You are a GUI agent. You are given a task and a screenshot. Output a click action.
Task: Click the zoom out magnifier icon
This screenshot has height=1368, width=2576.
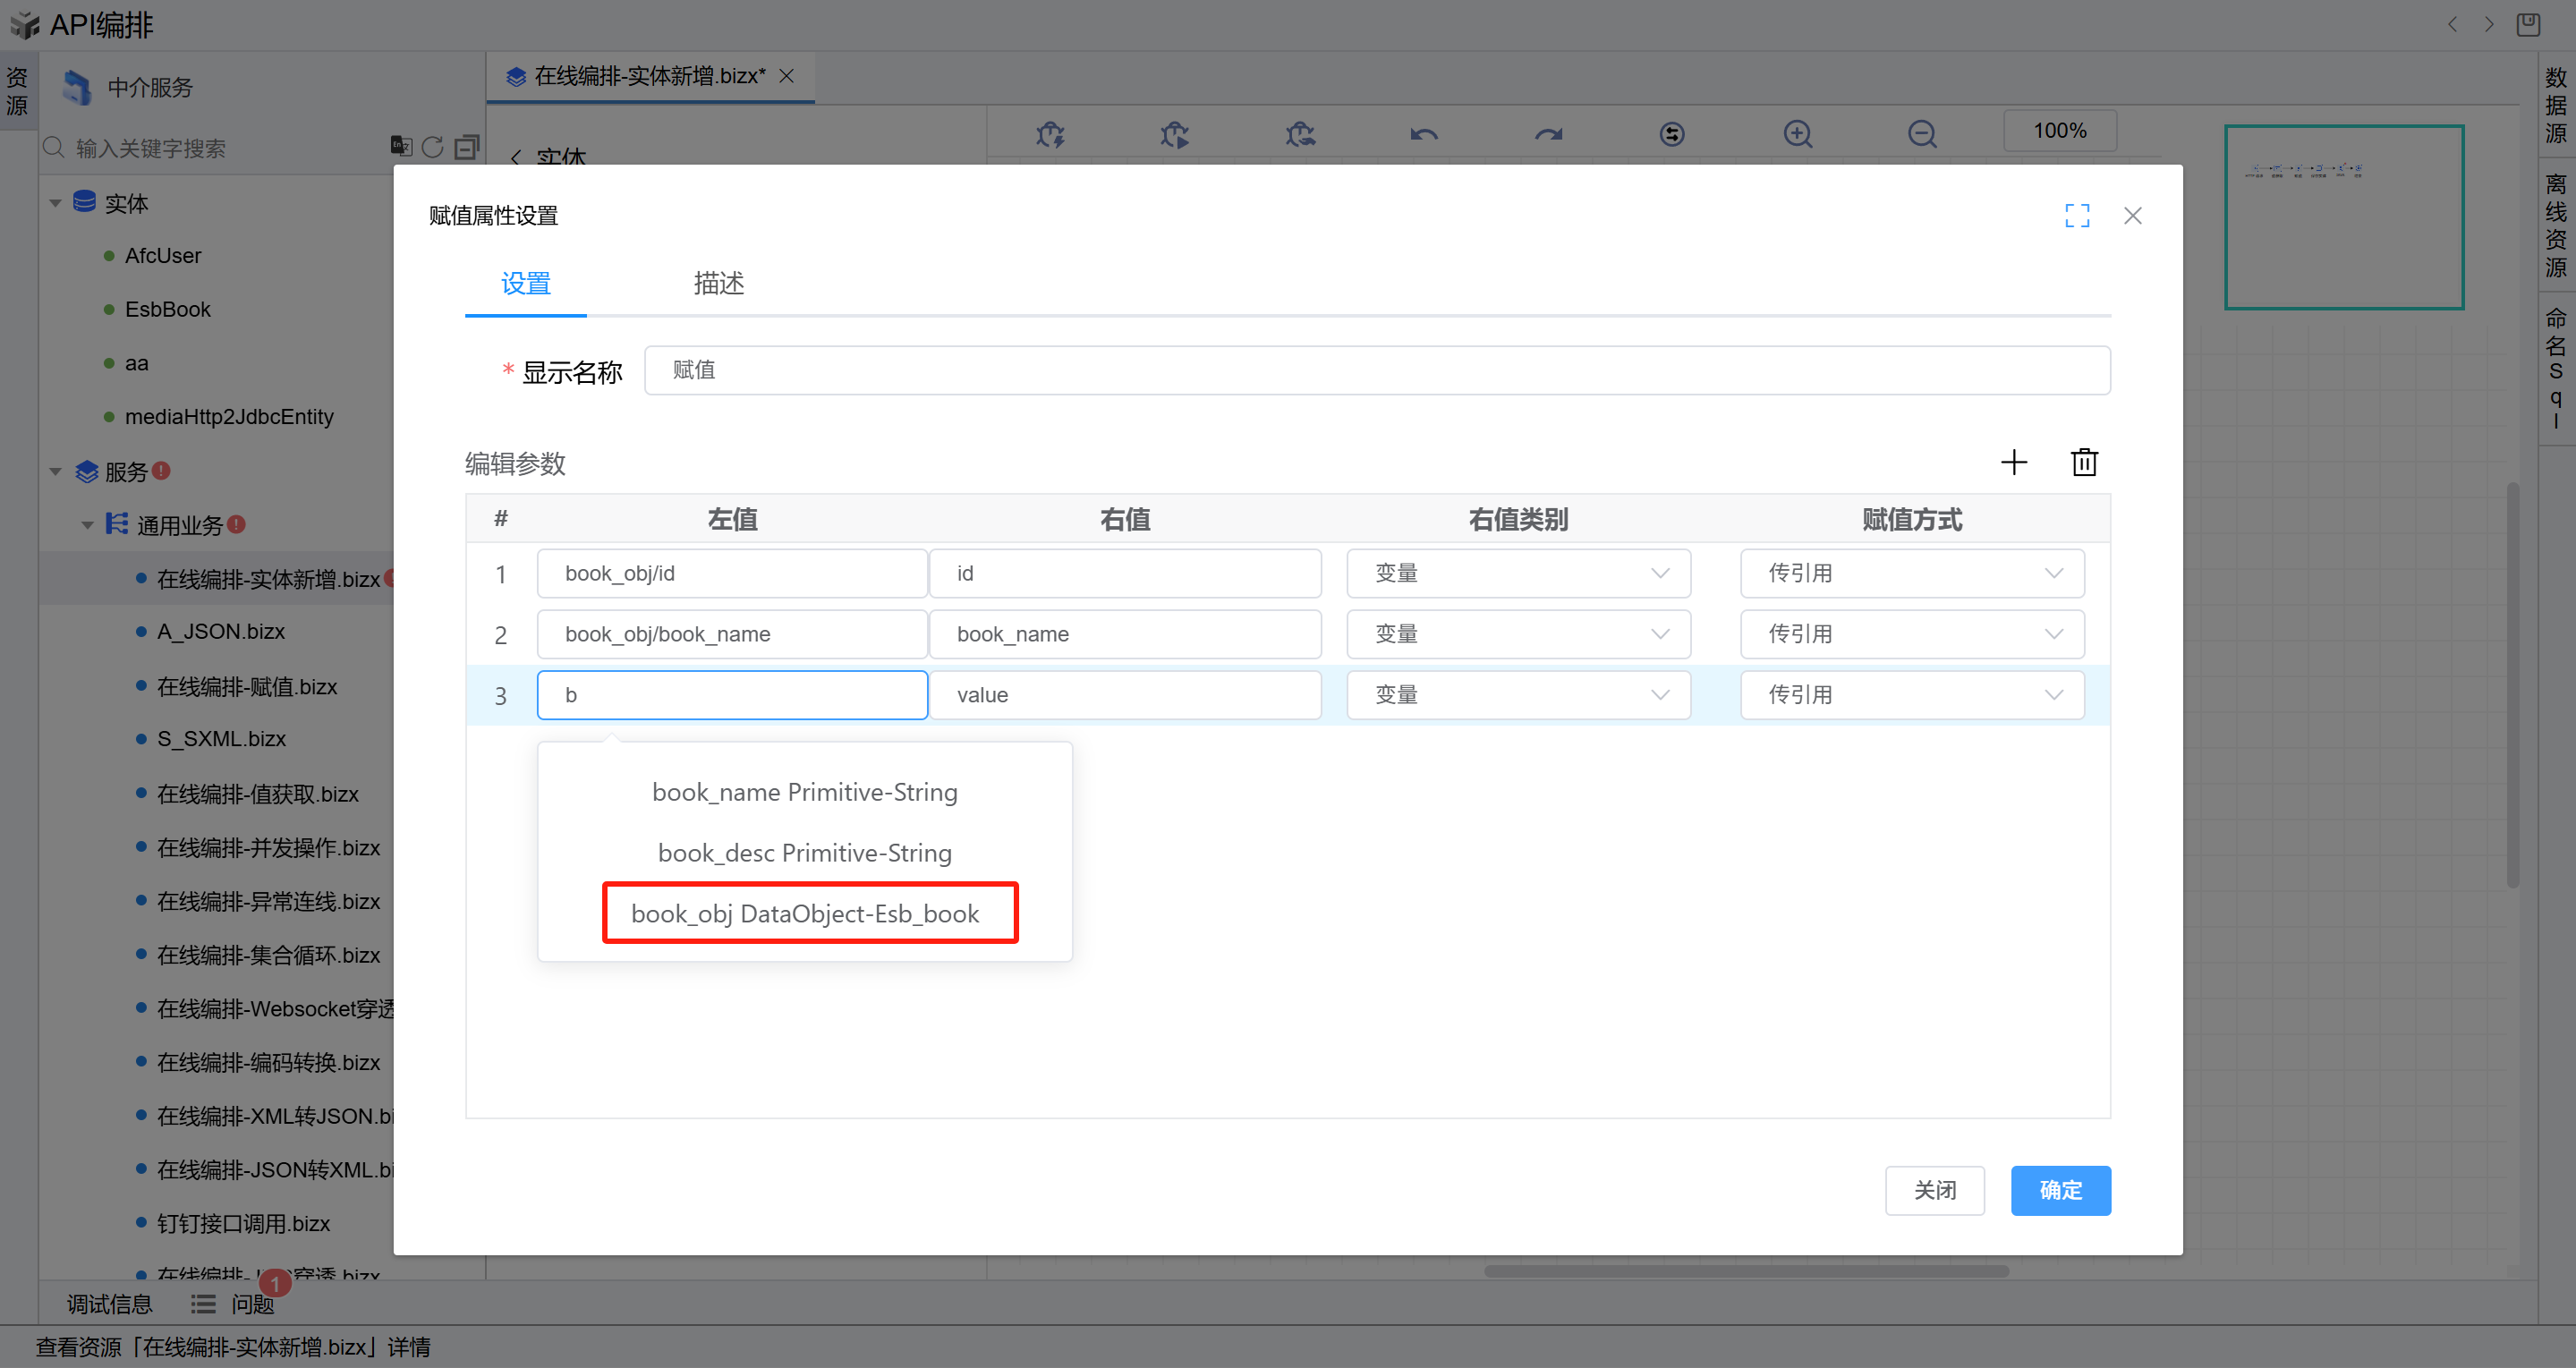click(x=1921, y=133)
